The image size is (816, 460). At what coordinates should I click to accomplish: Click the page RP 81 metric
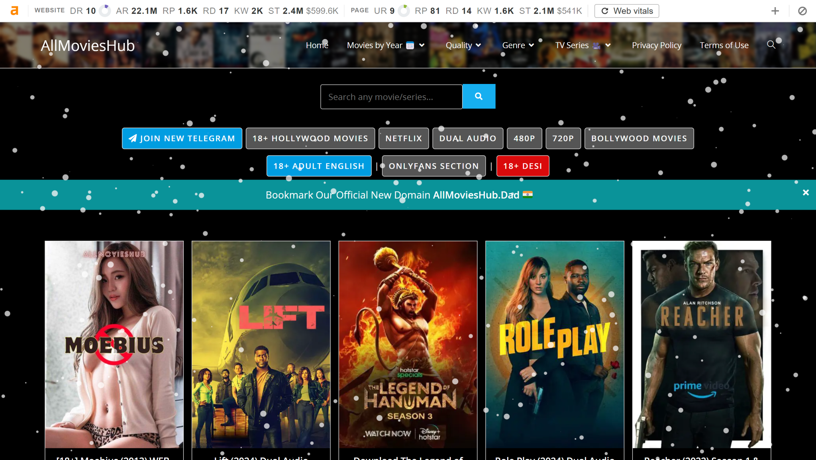click(x=427, y=11)
